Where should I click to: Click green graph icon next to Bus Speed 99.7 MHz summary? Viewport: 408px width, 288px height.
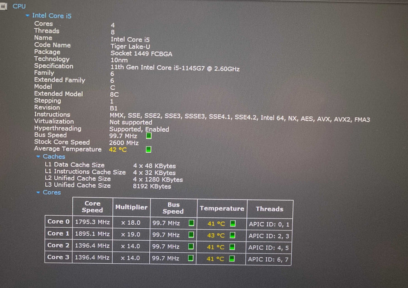click(x=148, y=136)
